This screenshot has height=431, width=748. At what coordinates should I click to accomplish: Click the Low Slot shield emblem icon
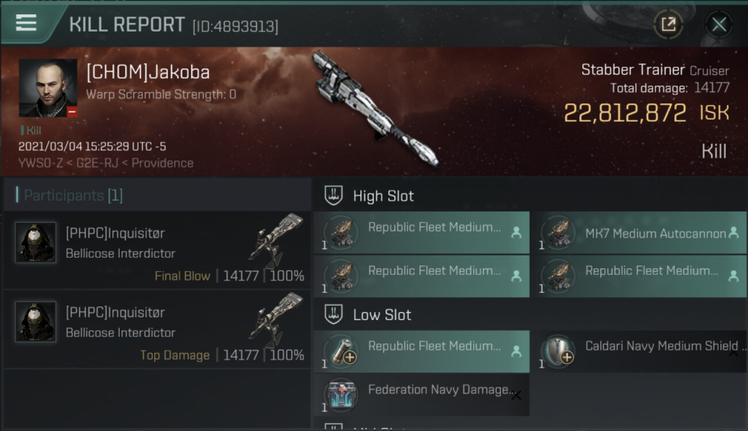click(334, 315)
